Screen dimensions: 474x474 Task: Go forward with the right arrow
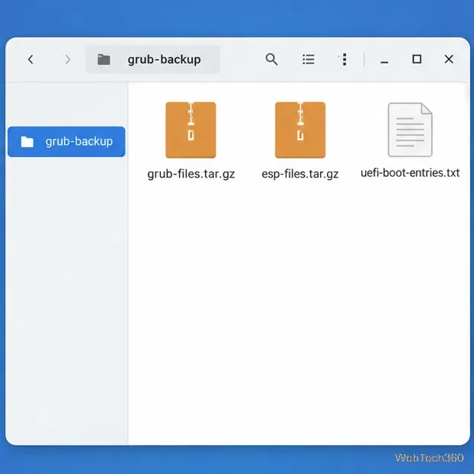pyautogui.click(x=68, y=59)
